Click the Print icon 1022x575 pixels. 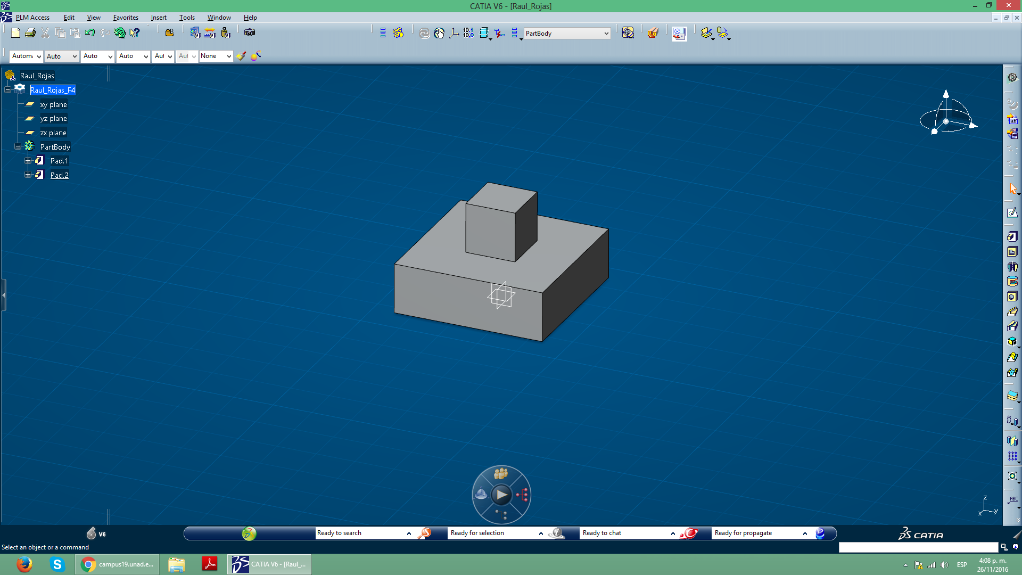(x=30, y=33)
